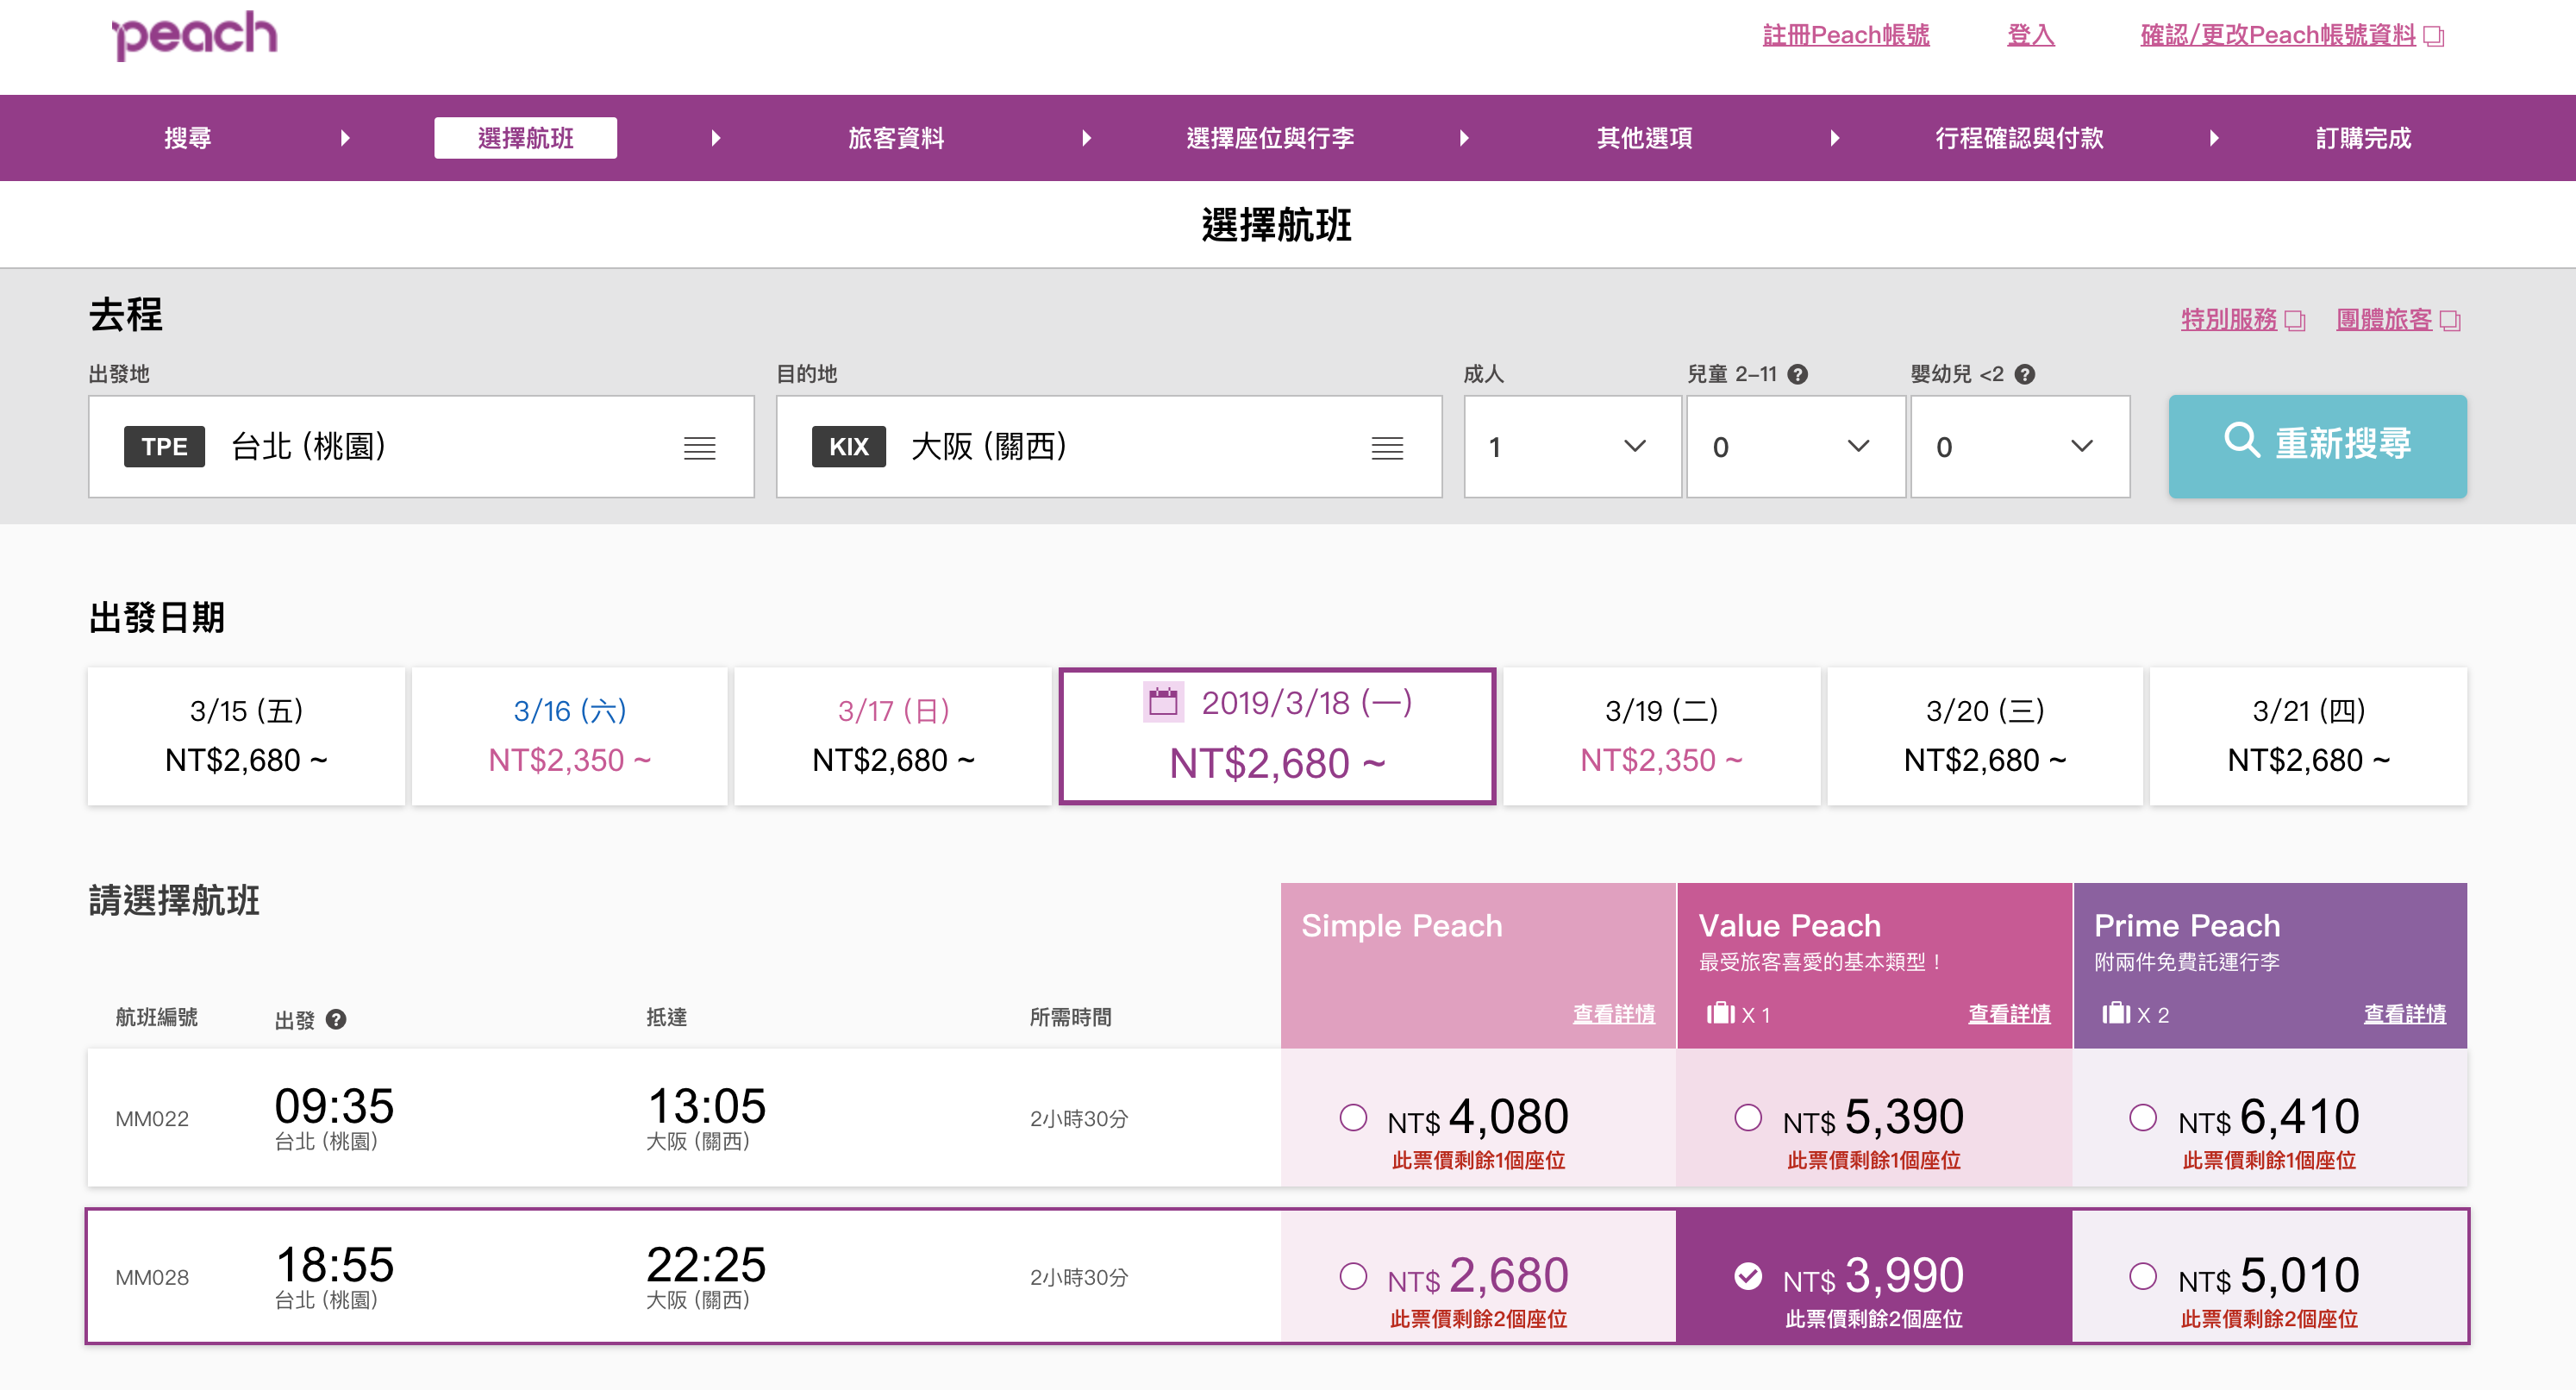Select departure date 3/19 (二)
This screenshot has width=2576, height=1390.
[1661, 736]
